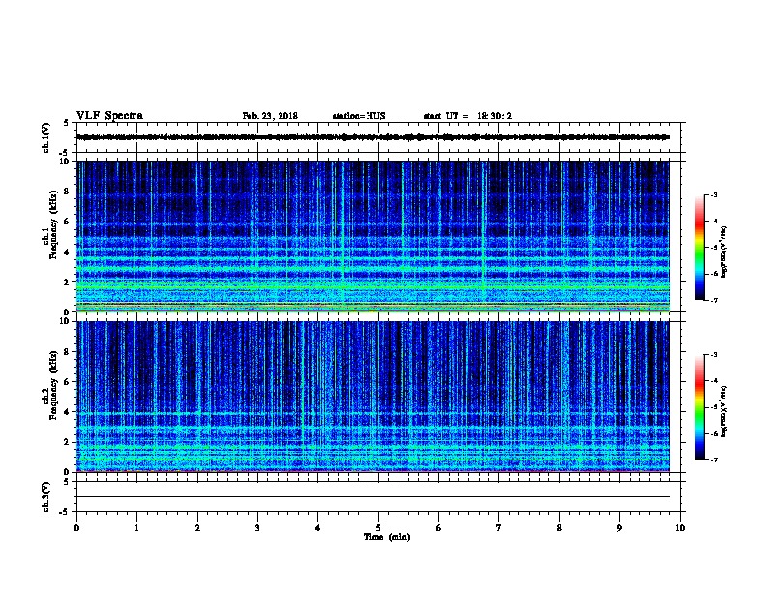This screenshot has height=592, width=766.
Task: Click inside the ch.2 spectrogram panel
Action: 373,397
